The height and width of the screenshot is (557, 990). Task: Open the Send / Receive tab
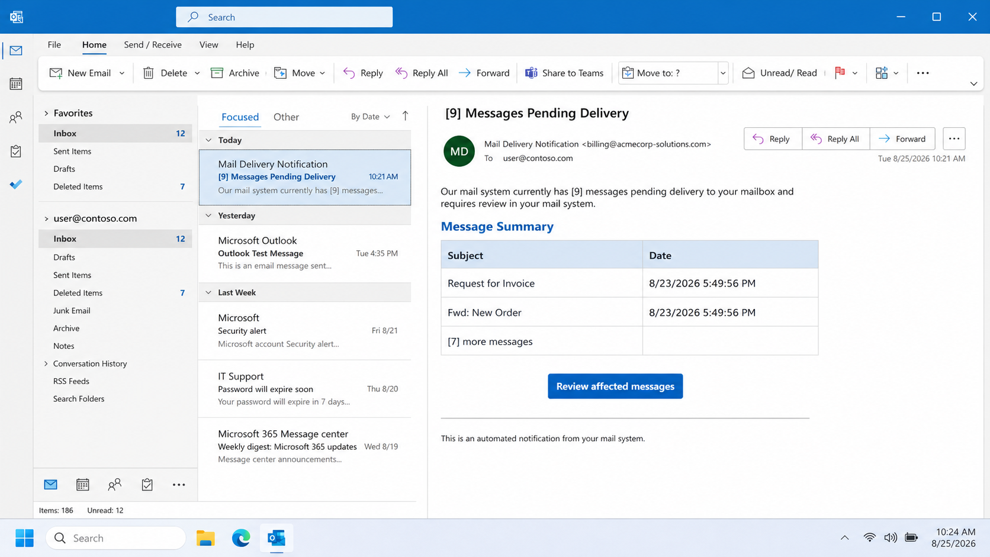pyautogui.click(x=153, y=44)
